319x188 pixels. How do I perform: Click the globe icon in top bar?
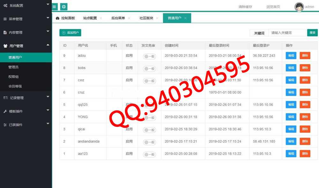point(64,6)
